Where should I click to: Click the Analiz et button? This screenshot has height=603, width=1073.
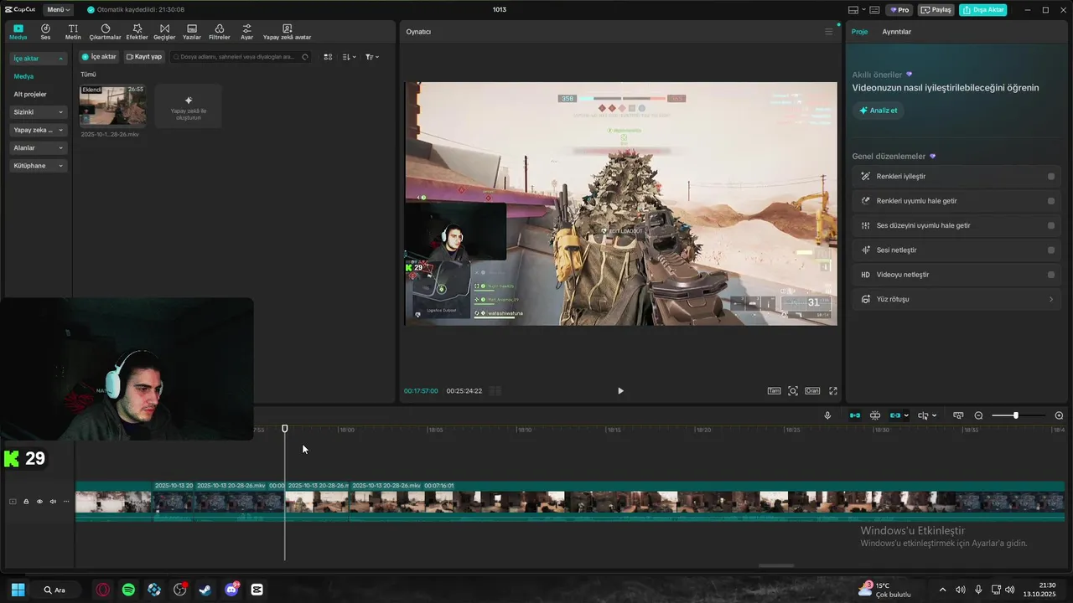click(878, 111)
